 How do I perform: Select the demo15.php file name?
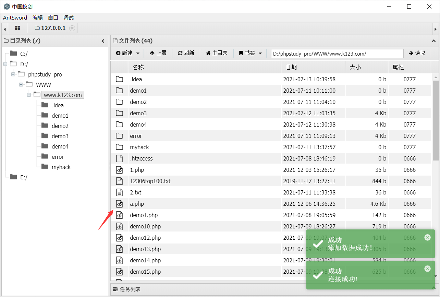[145, 272]
